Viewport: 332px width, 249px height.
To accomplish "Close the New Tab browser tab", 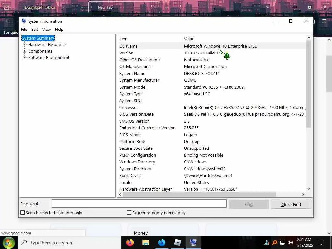I will [155, 7].
